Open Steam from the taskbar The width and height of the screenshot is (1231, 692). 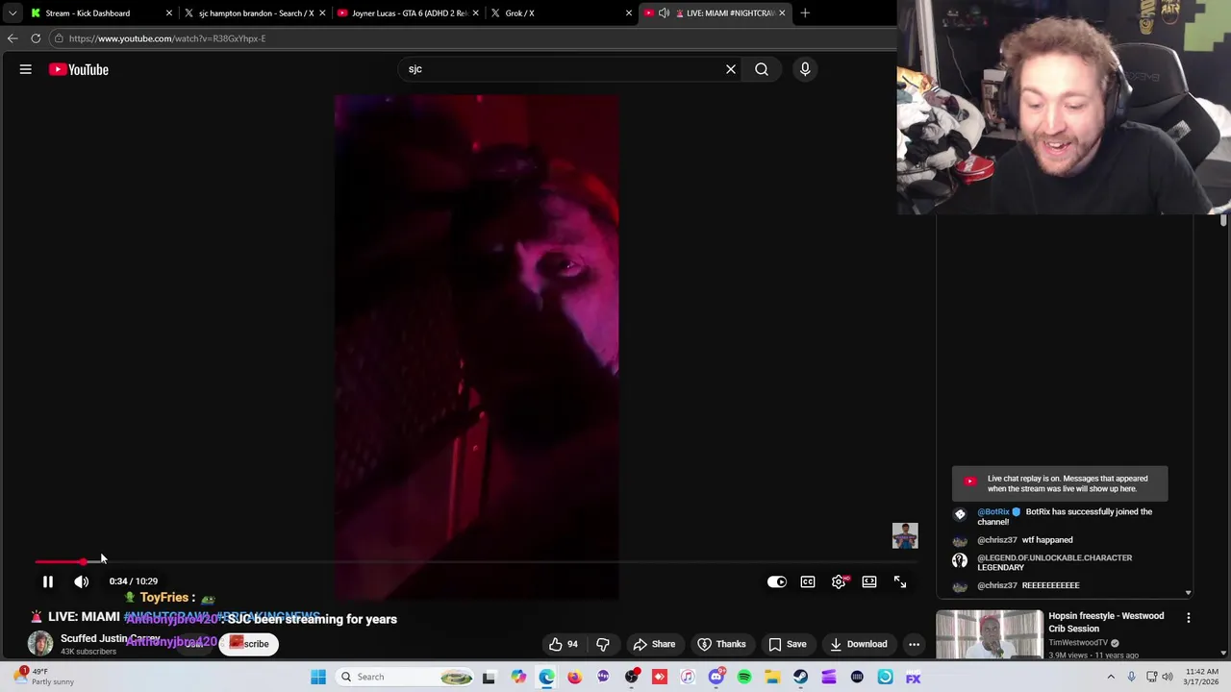click(x=800, y=677)
